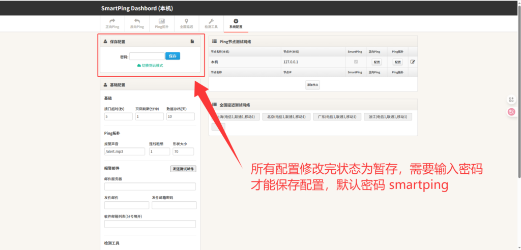Select the 系统配置 gear tab

coord(236,23)
